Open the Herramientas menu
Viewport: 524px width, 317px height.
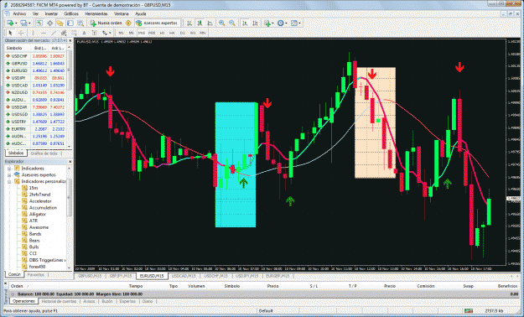96,13
